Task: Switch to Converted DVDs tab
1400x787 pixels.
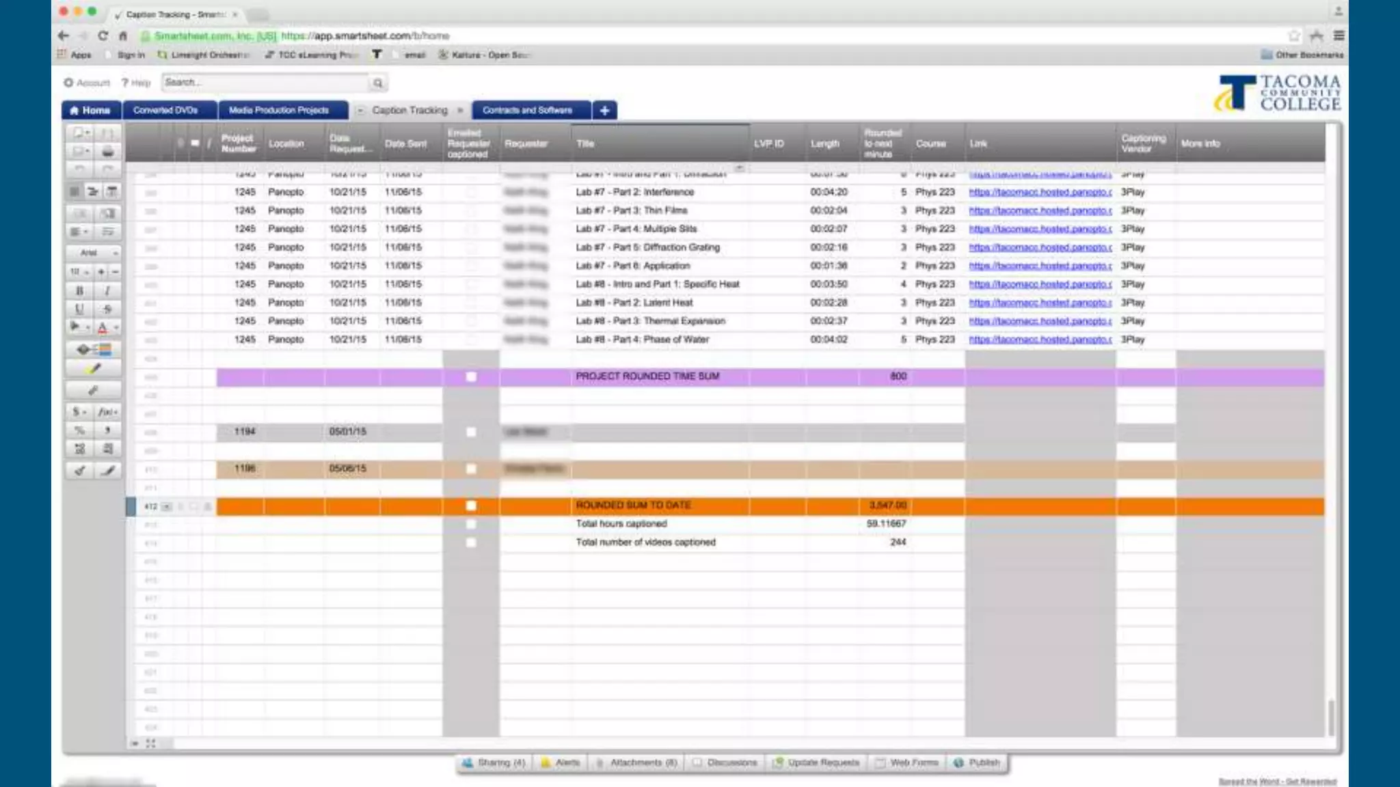Action: (170, 110)
